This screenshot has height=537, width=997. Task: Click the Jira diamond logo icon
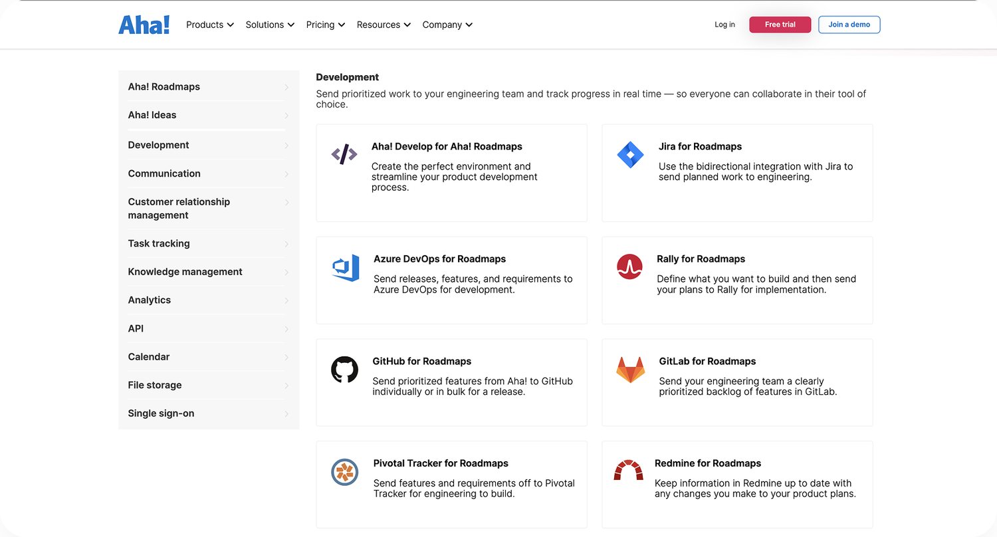tap(630, 155)
